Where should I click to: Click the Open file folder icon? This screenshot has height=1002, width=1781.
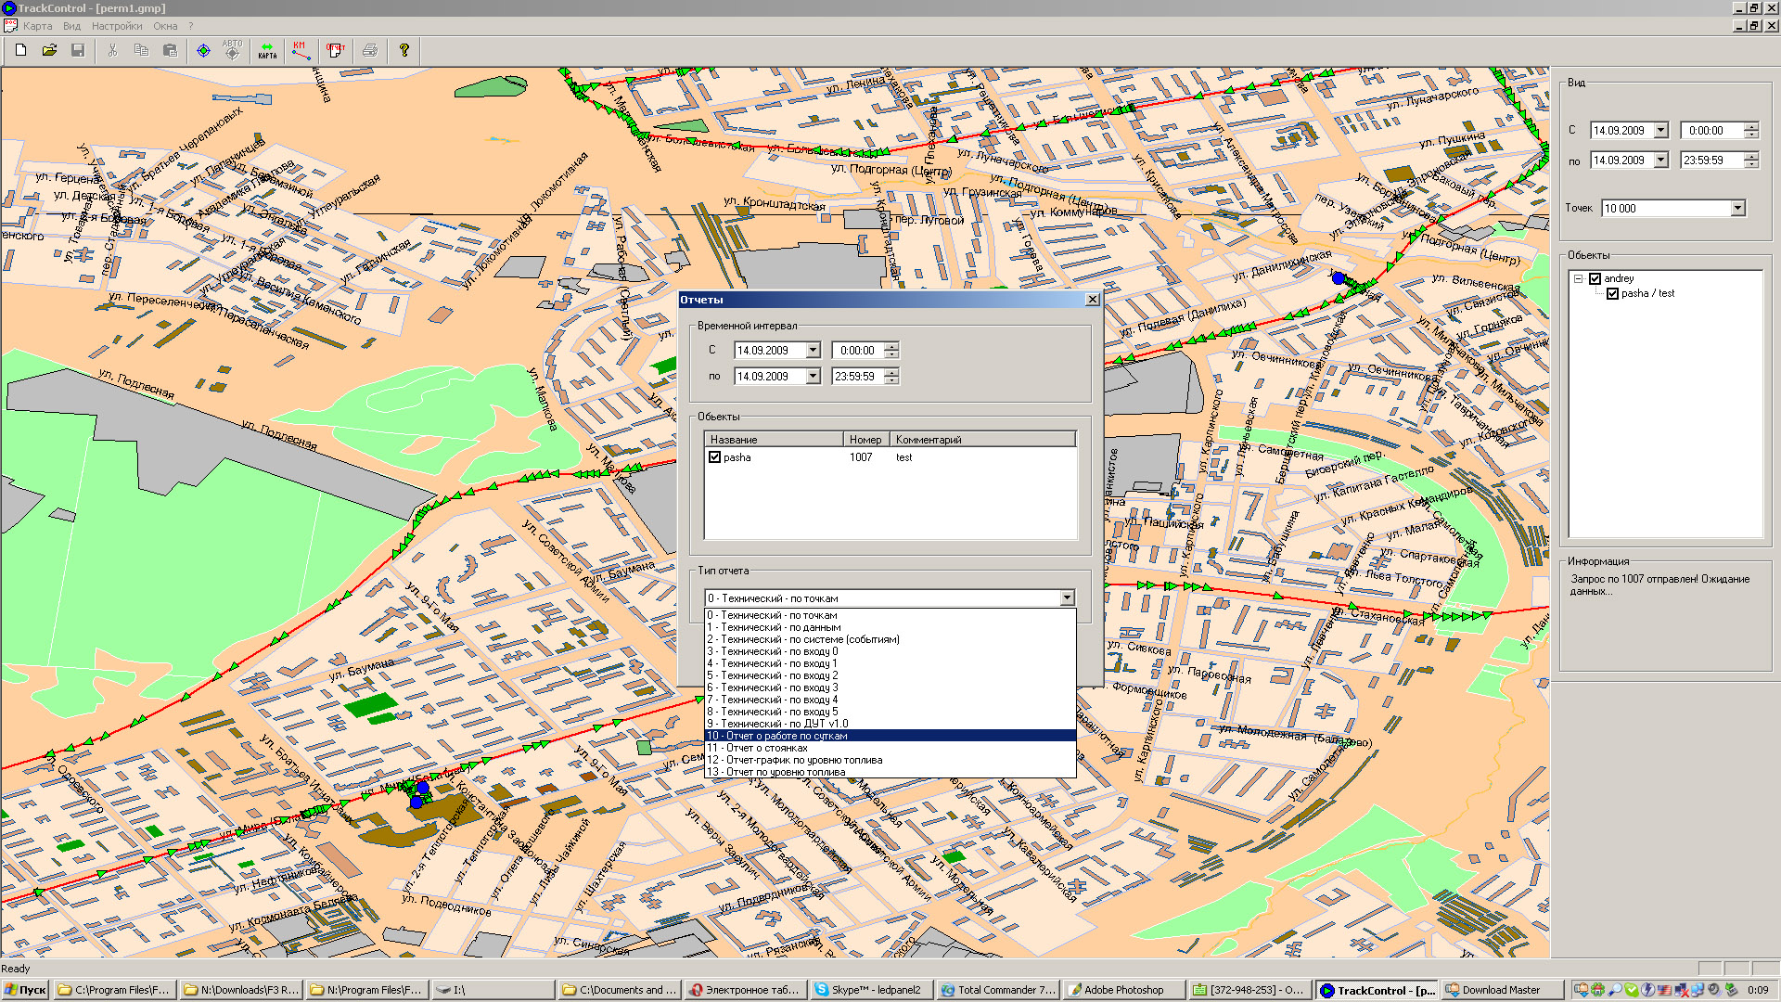49,50
